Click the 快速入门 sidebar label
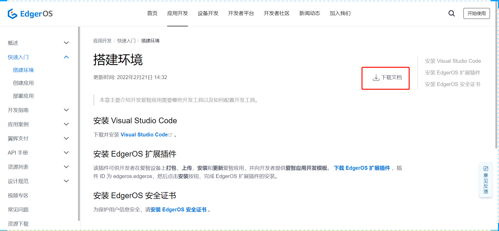Viewport: 499px width, 231px height. [18, 57]
